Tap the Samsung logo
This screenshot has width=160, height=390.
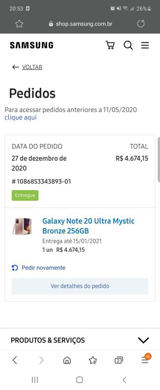click(x=31, y=45)
